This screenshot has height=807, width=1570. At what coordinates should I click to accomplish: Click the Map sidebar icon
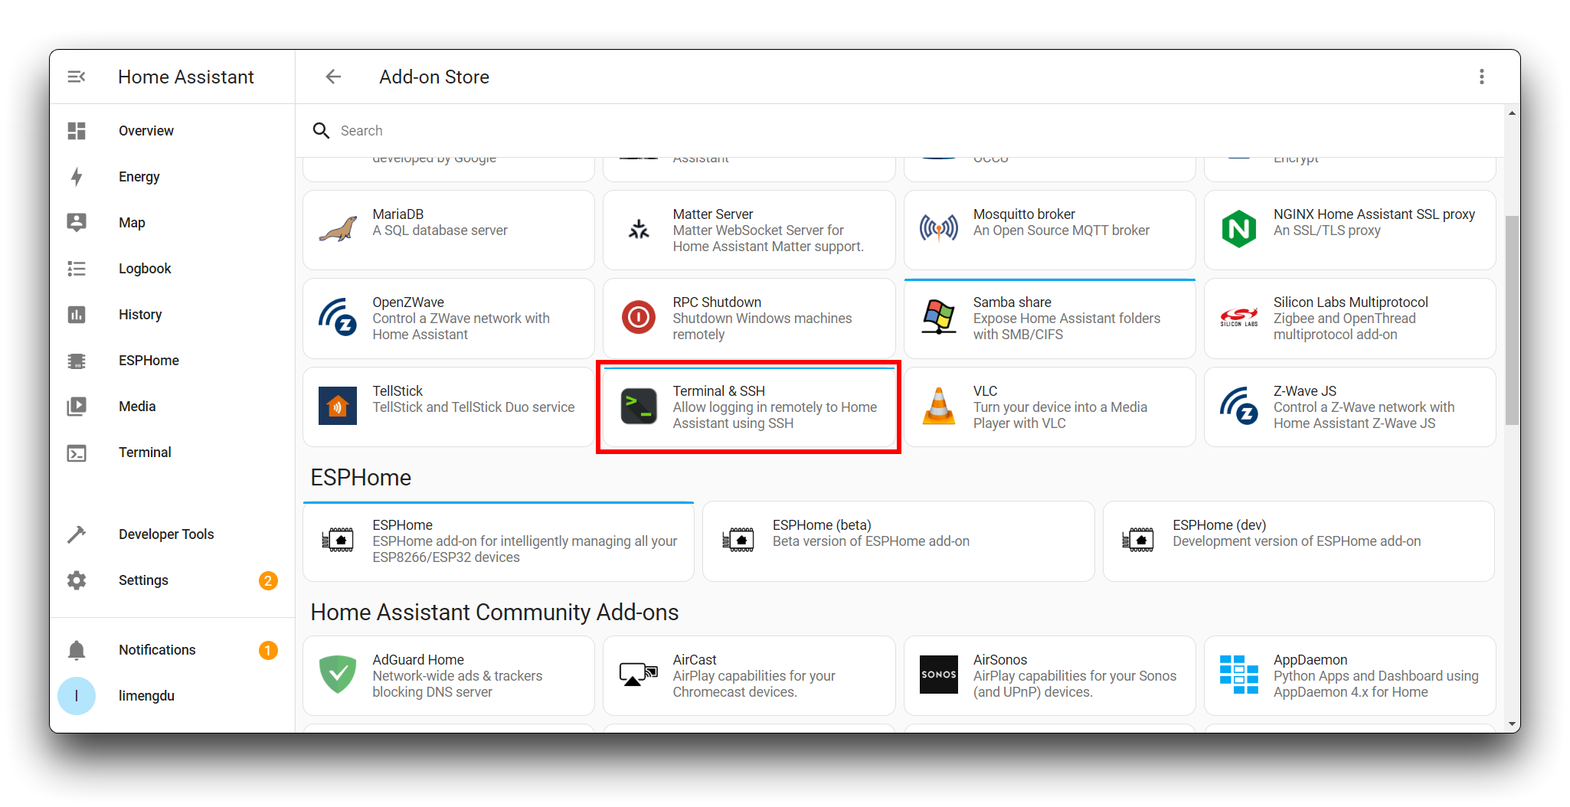[77, 223]
